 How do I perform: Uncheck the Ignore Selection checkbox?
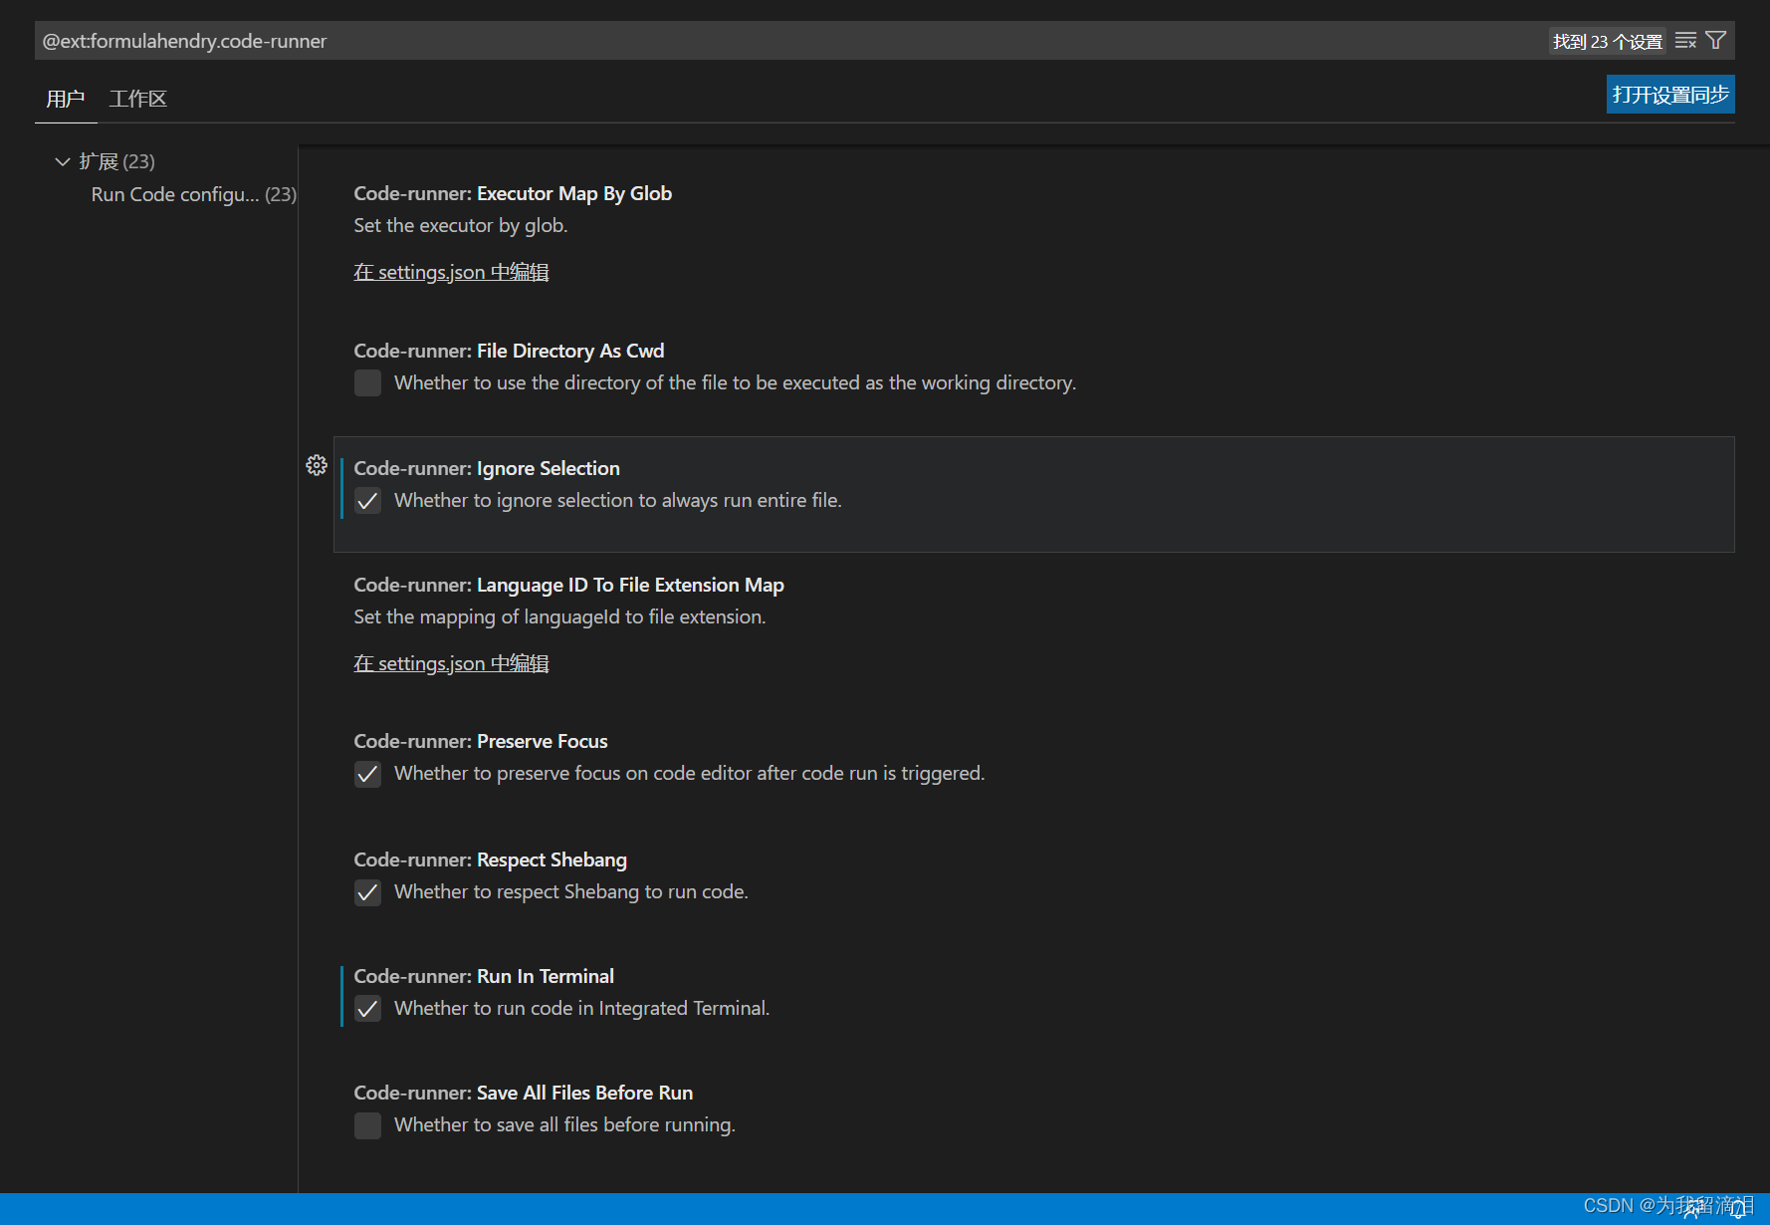[x=367, y=501]
